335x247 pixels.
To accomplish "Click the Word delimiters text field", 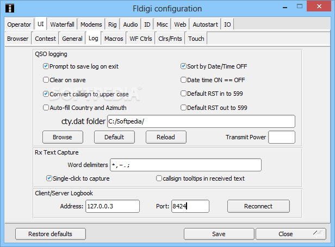I will click(185, 164).
